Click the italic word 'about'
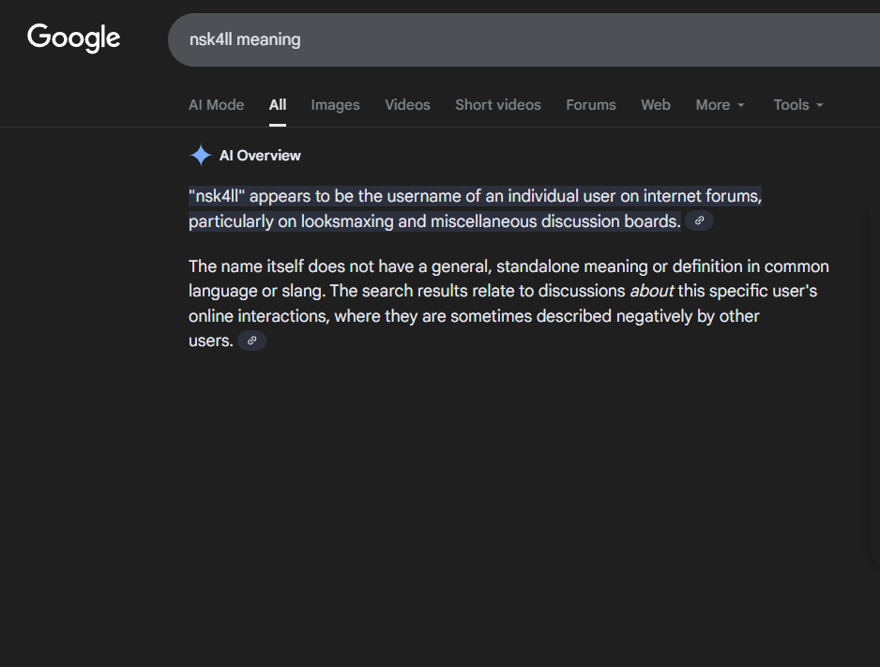 [x=652, y=291]
